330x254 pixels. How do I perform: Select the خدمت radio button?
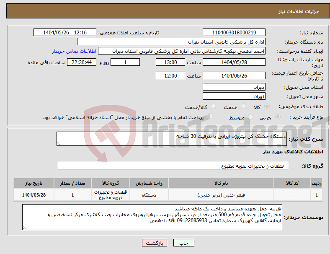tap(243, 106)
